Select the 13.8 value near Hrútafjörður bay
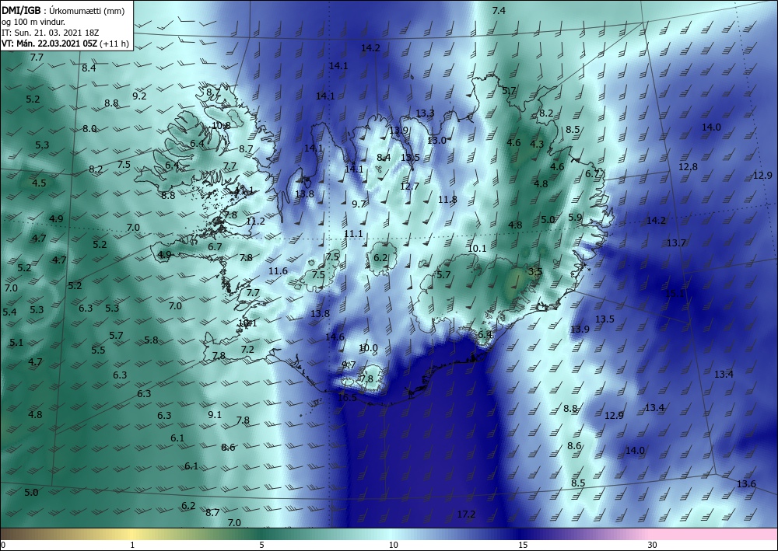This screenshot has height=551, width=778. tap(304, 194)
